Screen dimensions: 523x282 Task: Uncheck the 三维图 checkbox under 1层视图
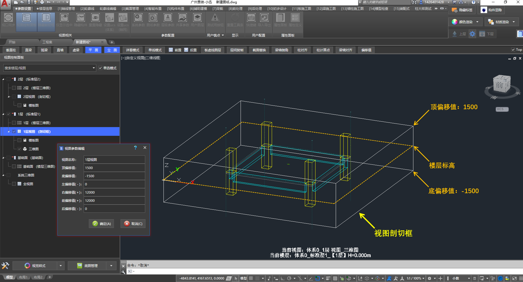coord(19,149)
